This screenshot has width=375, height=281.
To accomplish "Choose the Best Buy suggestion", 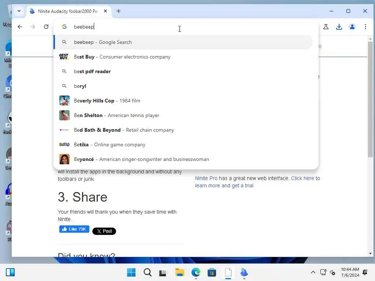I will (183, 57).
